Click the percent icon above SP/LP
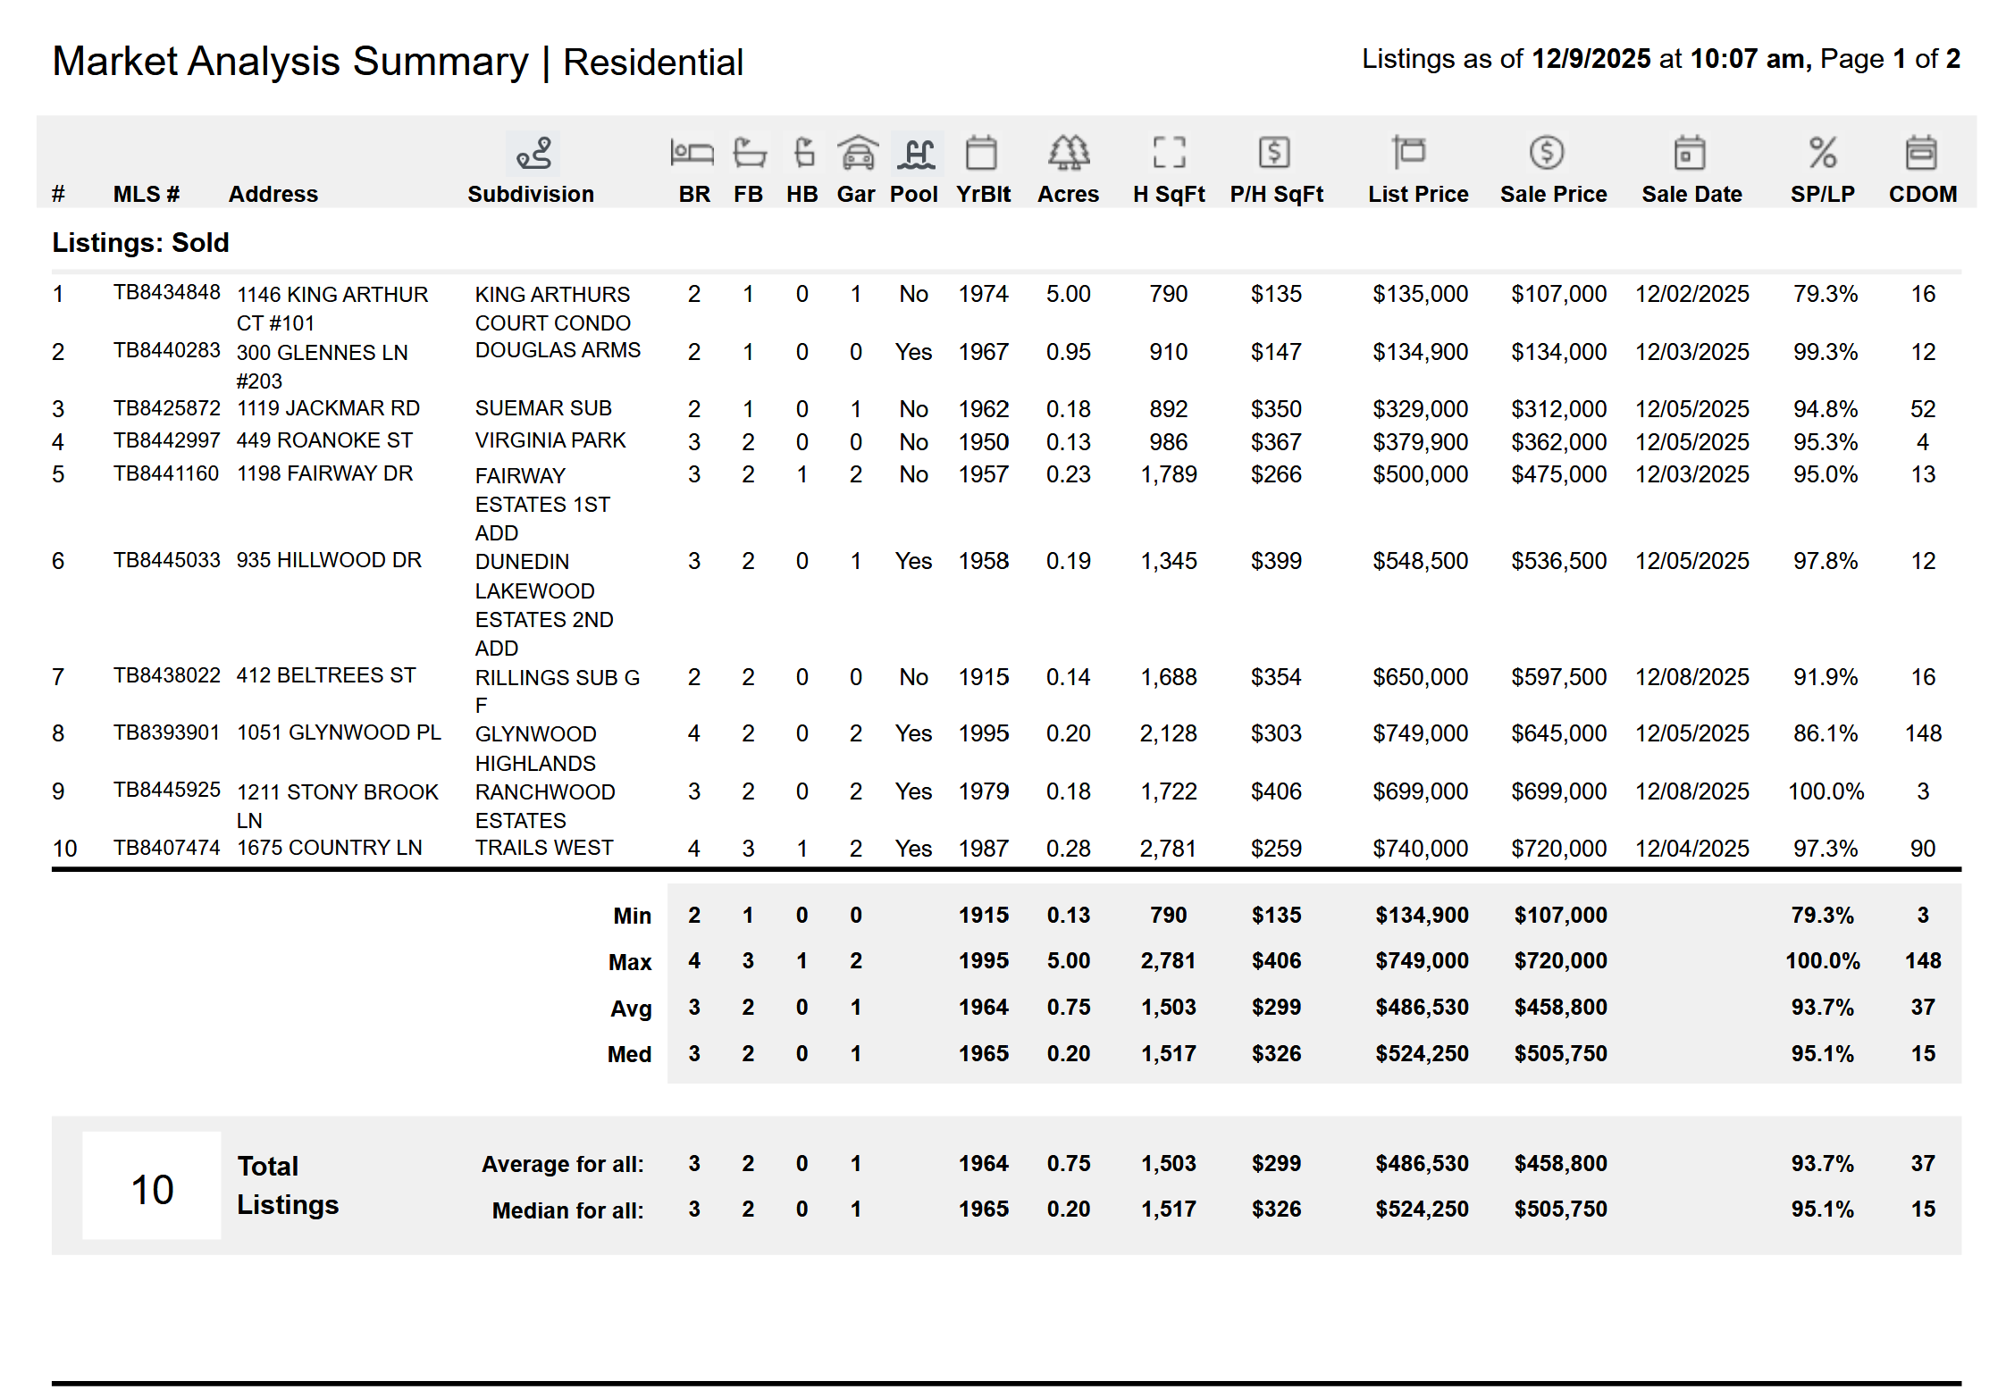Screen dimensions: 2006x1398 click(x=1823, y=153)
